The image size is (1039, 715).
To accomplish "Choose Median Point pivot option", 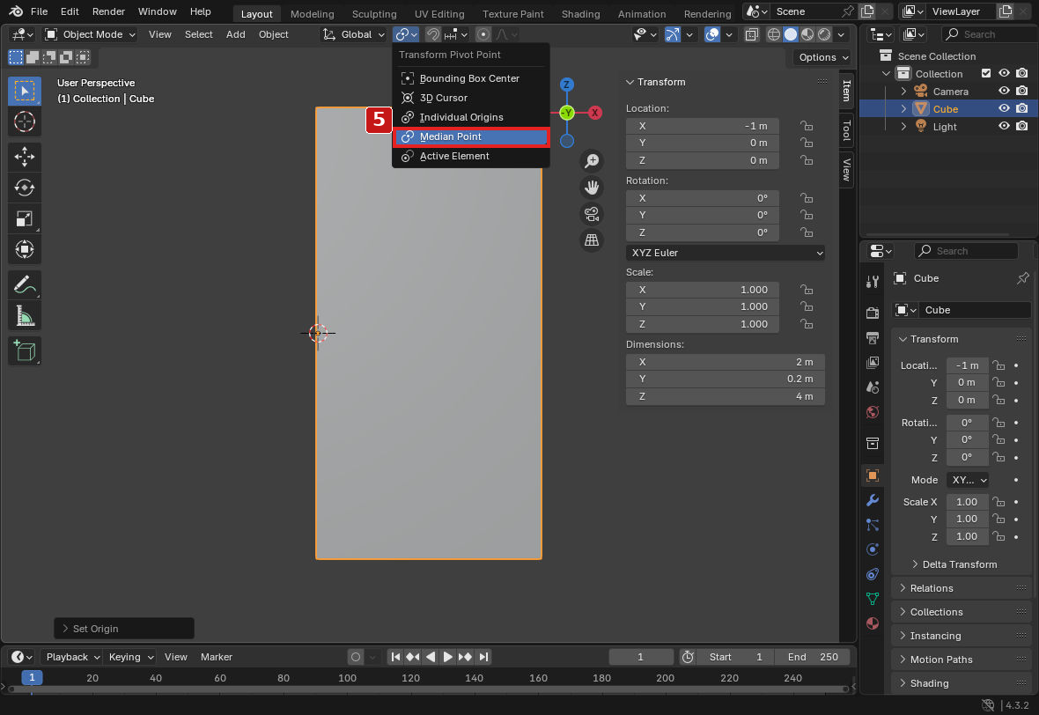I will (471, 136).
